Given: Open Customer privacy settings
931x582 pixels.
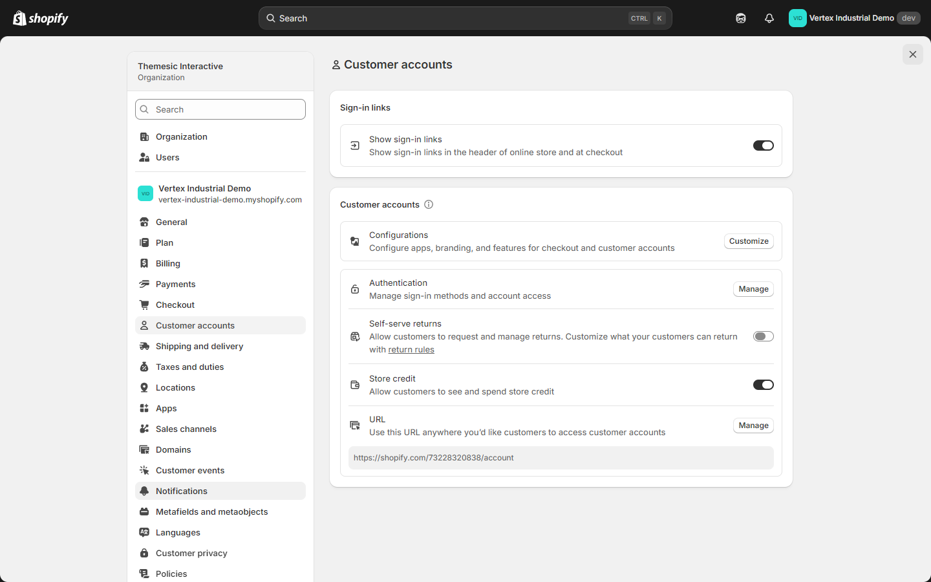Looking at the screenshot, I should pyautogui.click(x=220, y=553).
